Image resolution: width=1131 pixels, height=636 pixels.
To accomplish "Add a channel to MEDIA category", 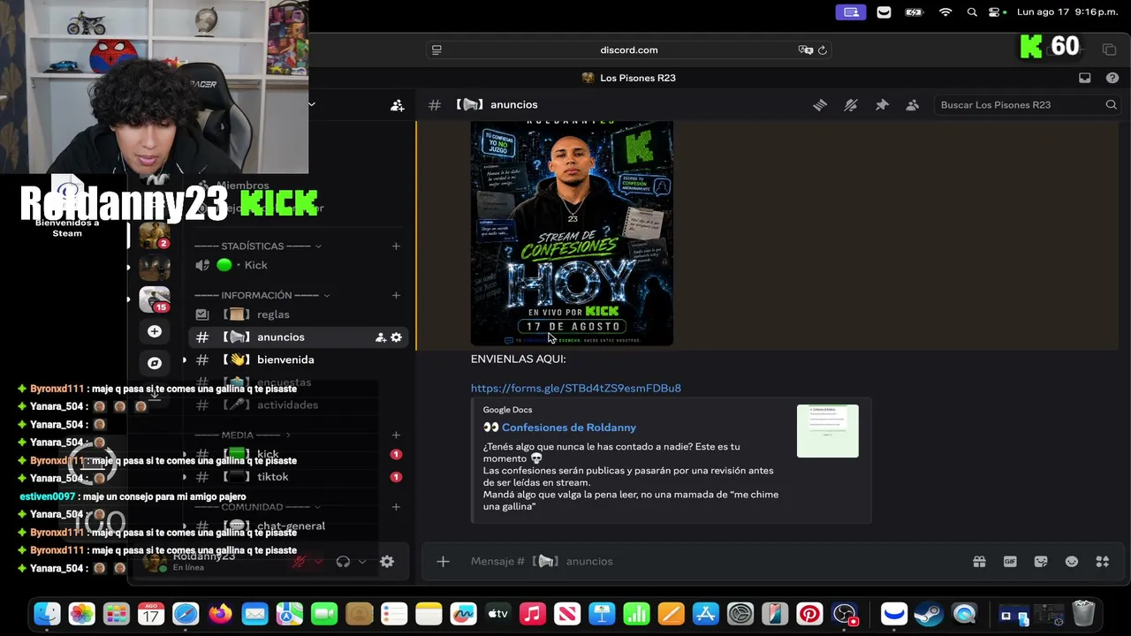I will 396,435.
